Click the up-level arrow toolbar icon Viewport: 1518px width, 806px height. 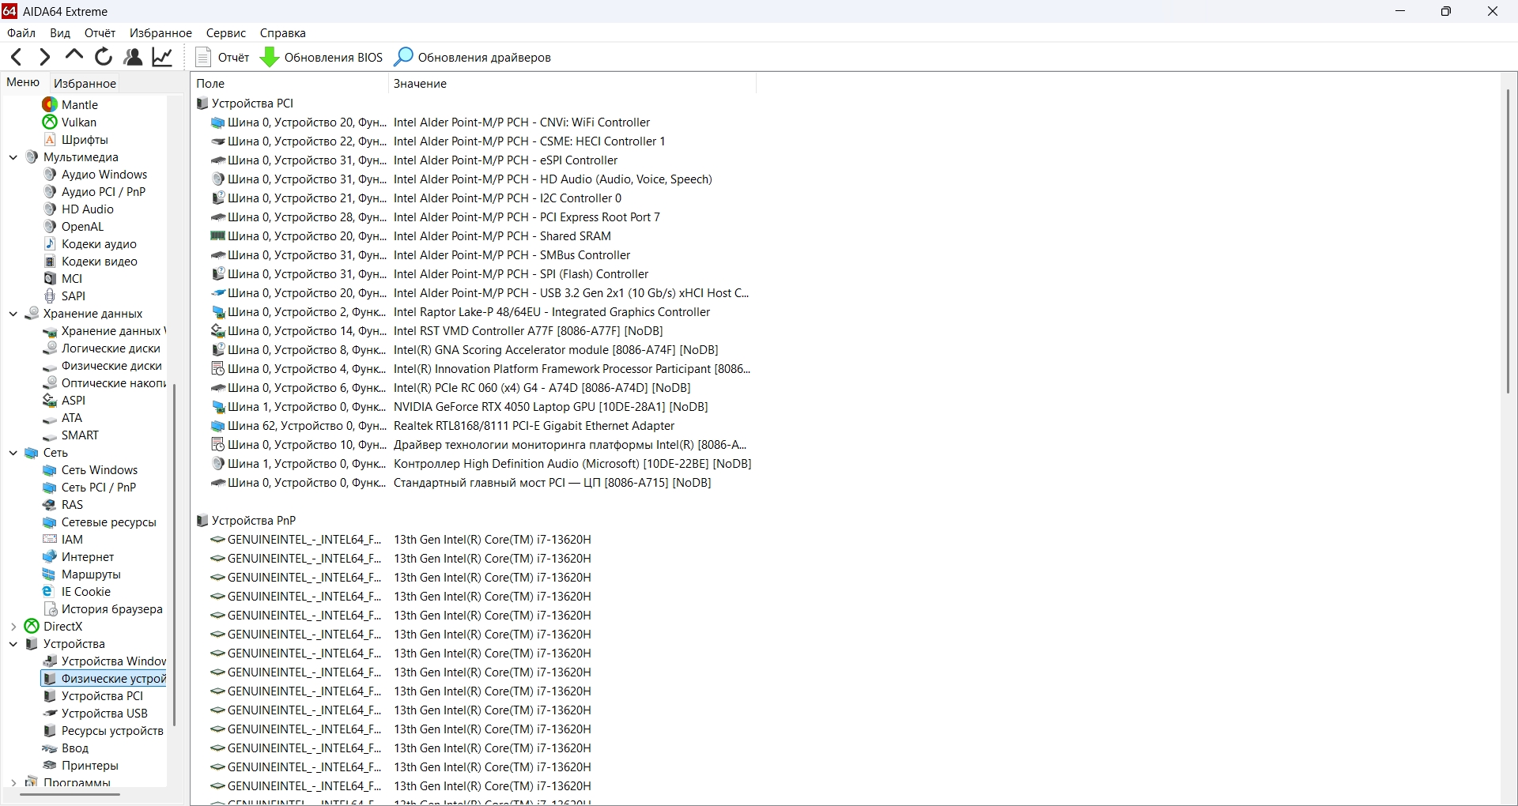[74, 55]
